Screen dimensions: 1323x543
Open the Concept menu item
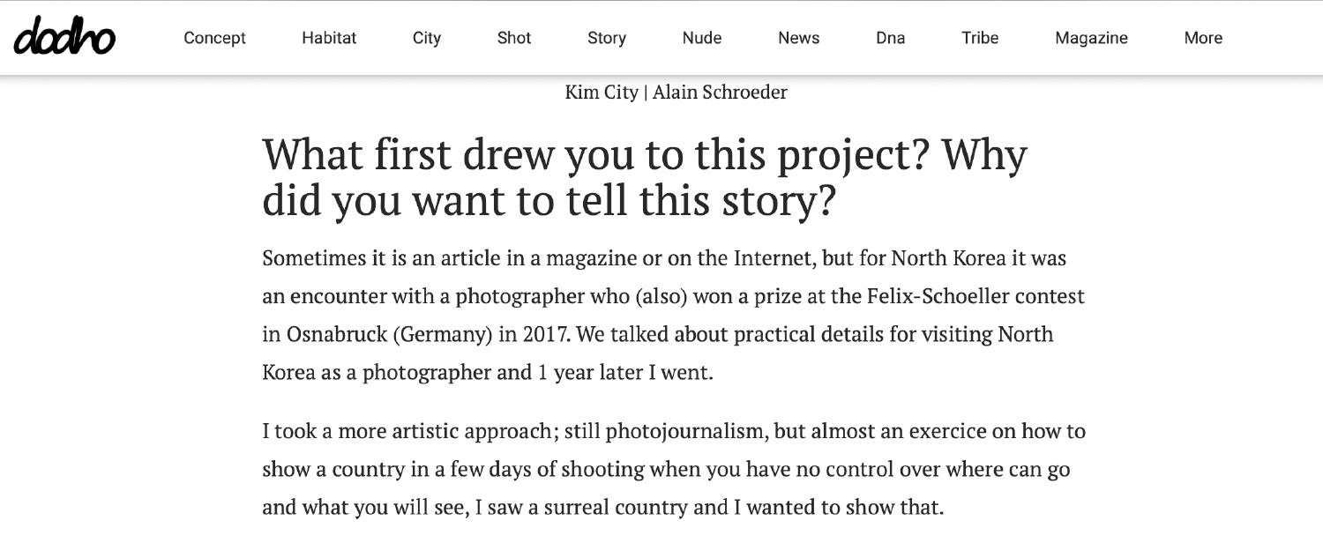click(x=214, y=38)
